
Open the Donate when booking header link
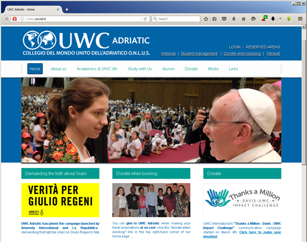point(242,53)
